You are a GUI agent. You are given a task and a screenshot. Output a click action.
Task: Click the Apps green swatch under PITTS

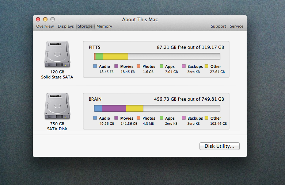pyautogui.click(x=161, y=66)
